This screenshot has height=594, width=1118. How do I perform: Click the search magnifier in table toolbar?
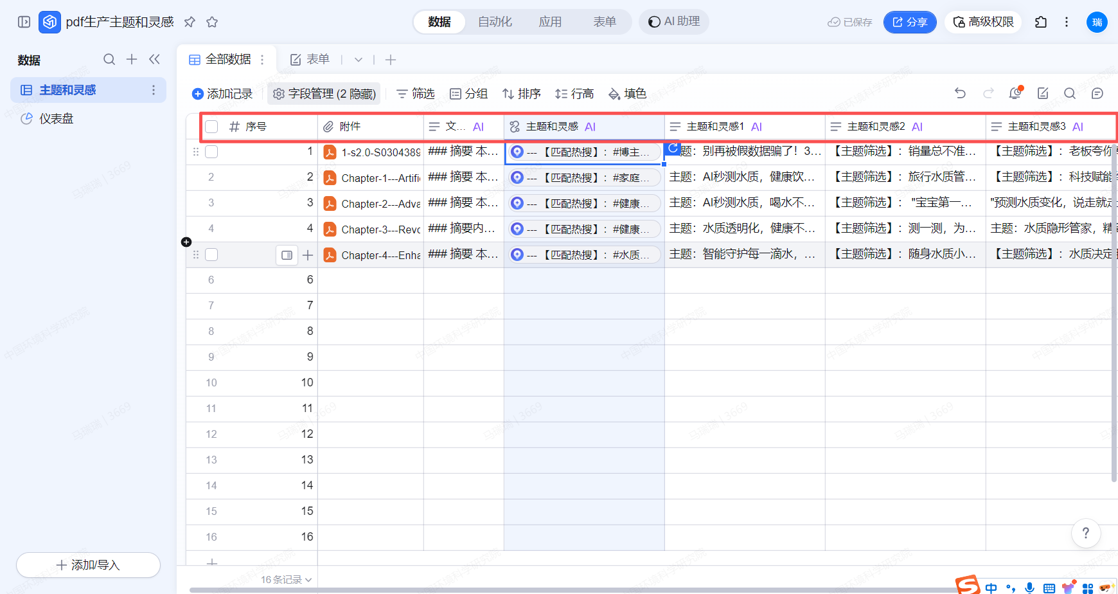point(1070,93)
